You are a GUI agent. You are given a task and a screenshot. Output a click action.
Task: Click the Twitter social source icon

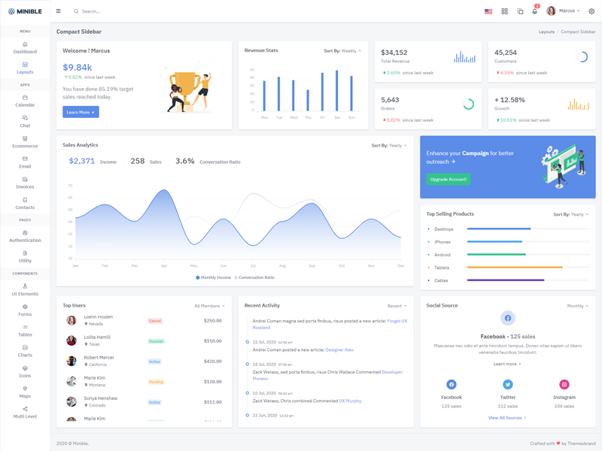(x=508, y=384)
